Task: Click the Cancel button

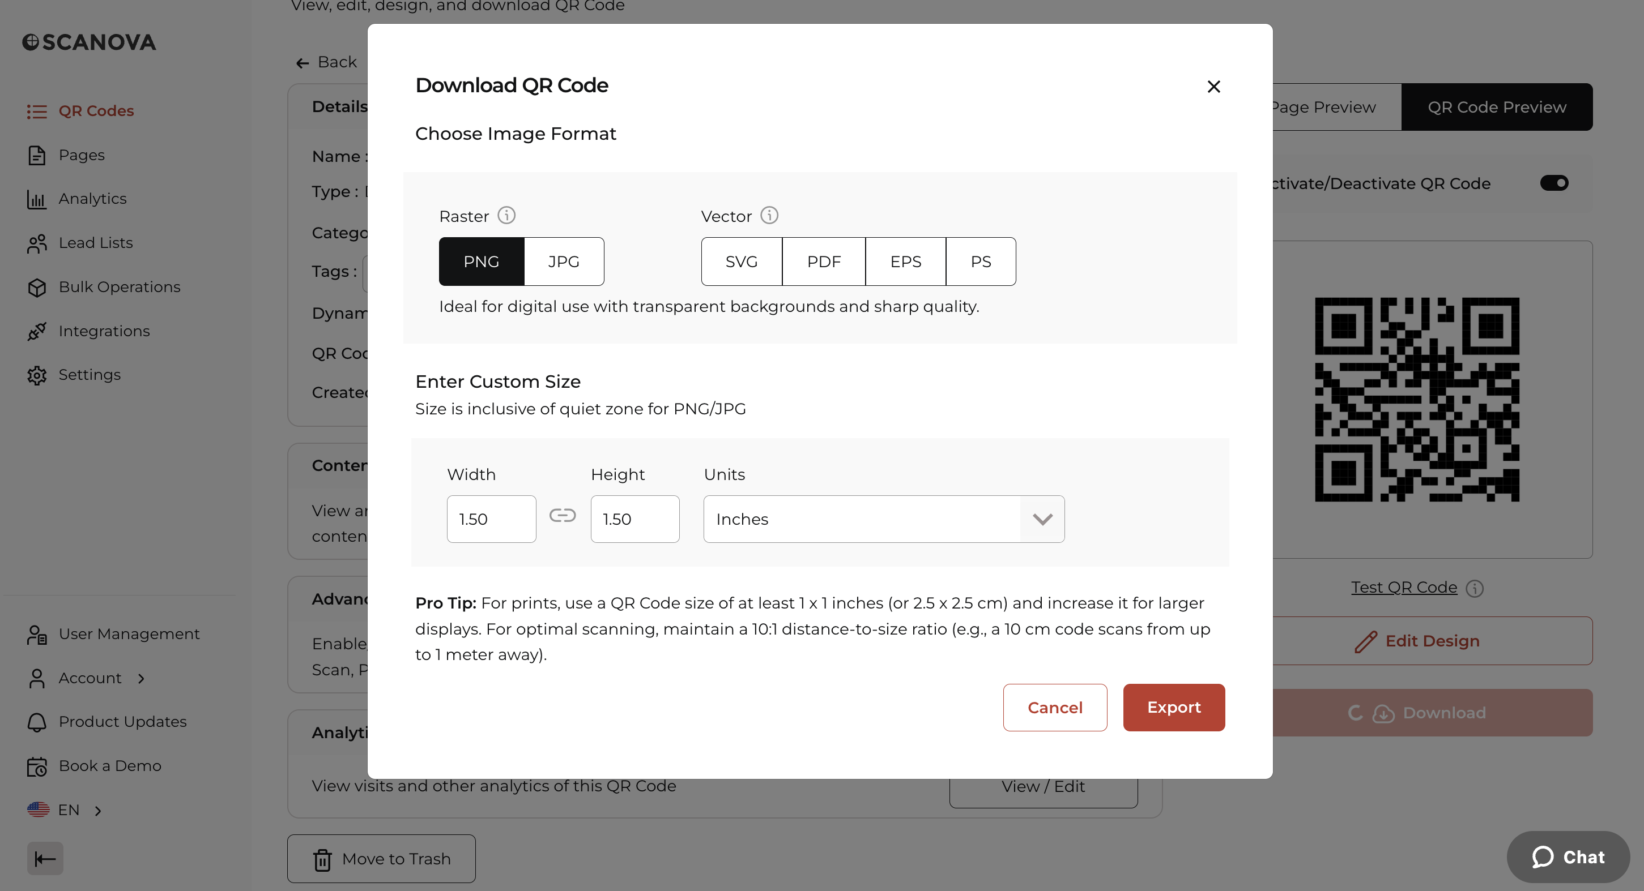Action: (x=1054, y=708)
